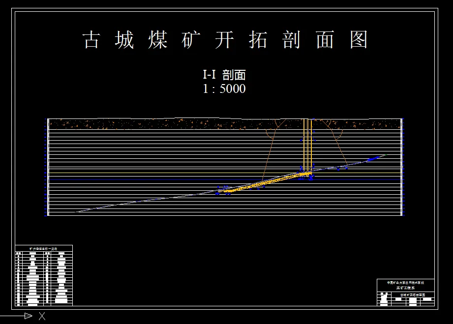
Task: Click the scale text 1:5000
Action: coord(224,88)
